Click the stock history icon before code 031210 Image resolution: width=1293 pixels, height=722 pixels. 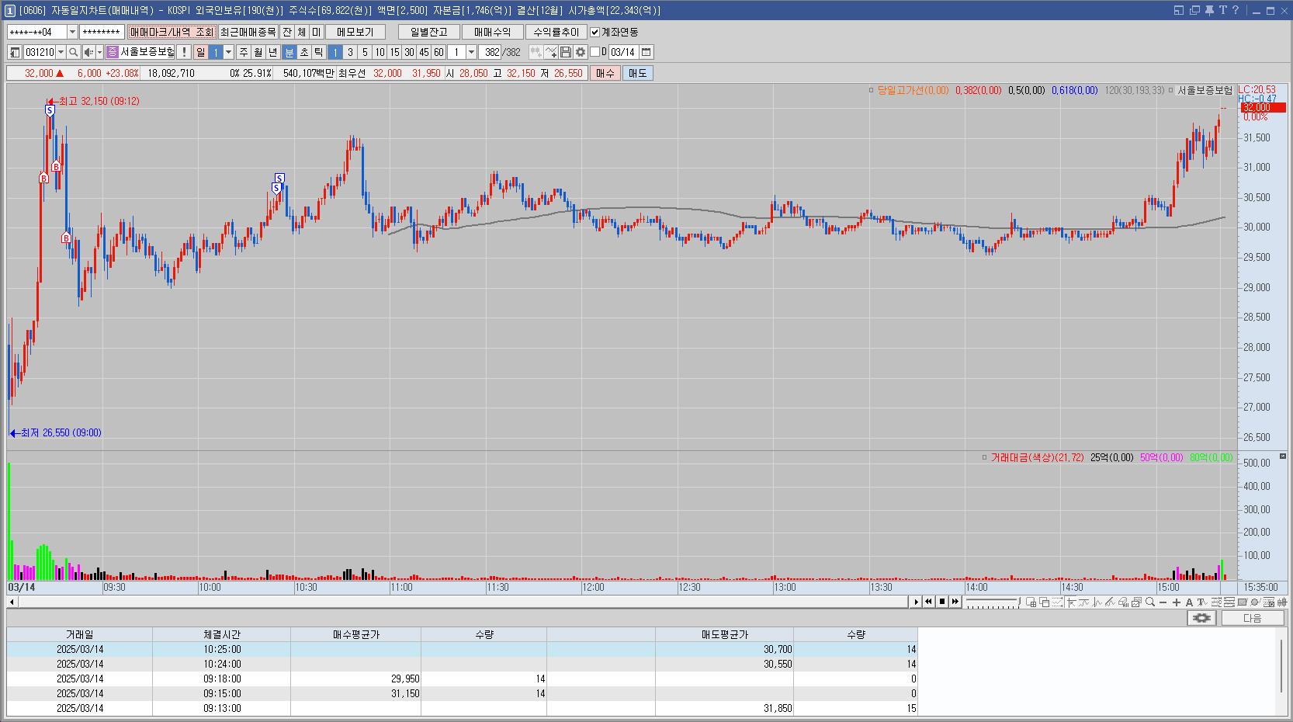tap(15, 52)
